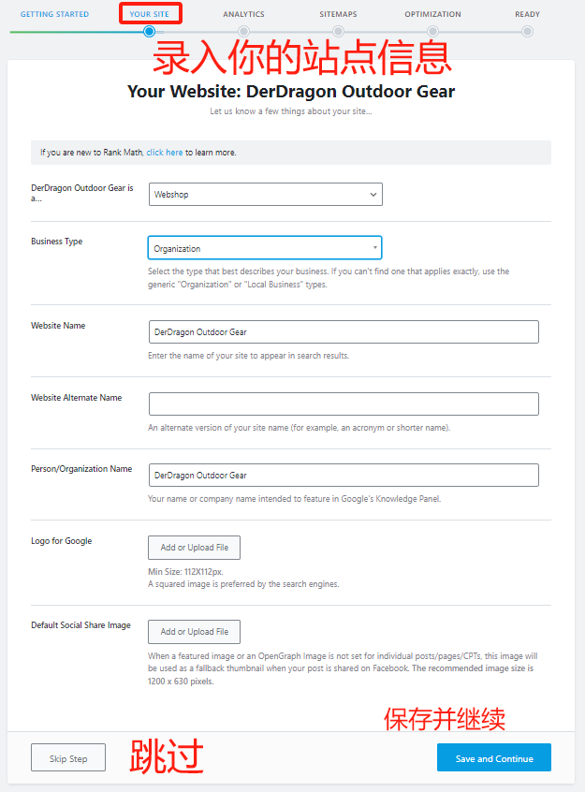Open the ANALYTICS wizard tab
The height and width of the screenshot is (792, 585).
pyautogui.click(x=243, y=14)
